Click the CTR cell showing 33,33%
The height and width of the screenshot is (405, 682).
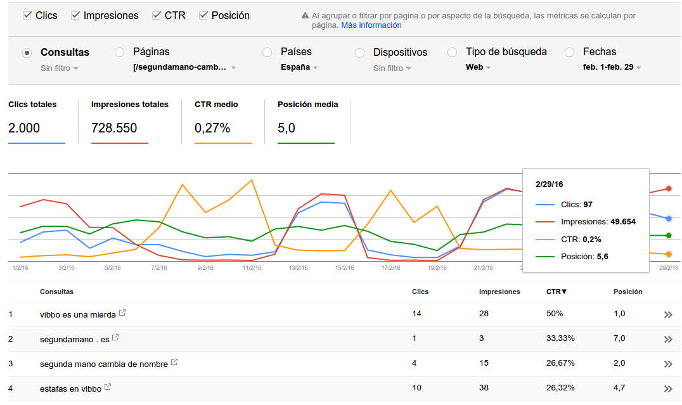560,338
